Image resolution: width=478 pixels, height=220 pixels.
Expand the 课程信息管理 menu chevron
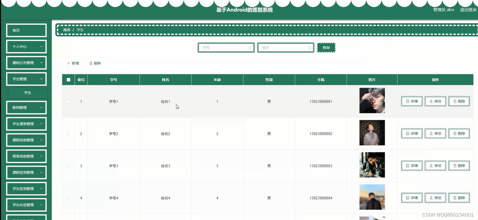click(41, 140)
